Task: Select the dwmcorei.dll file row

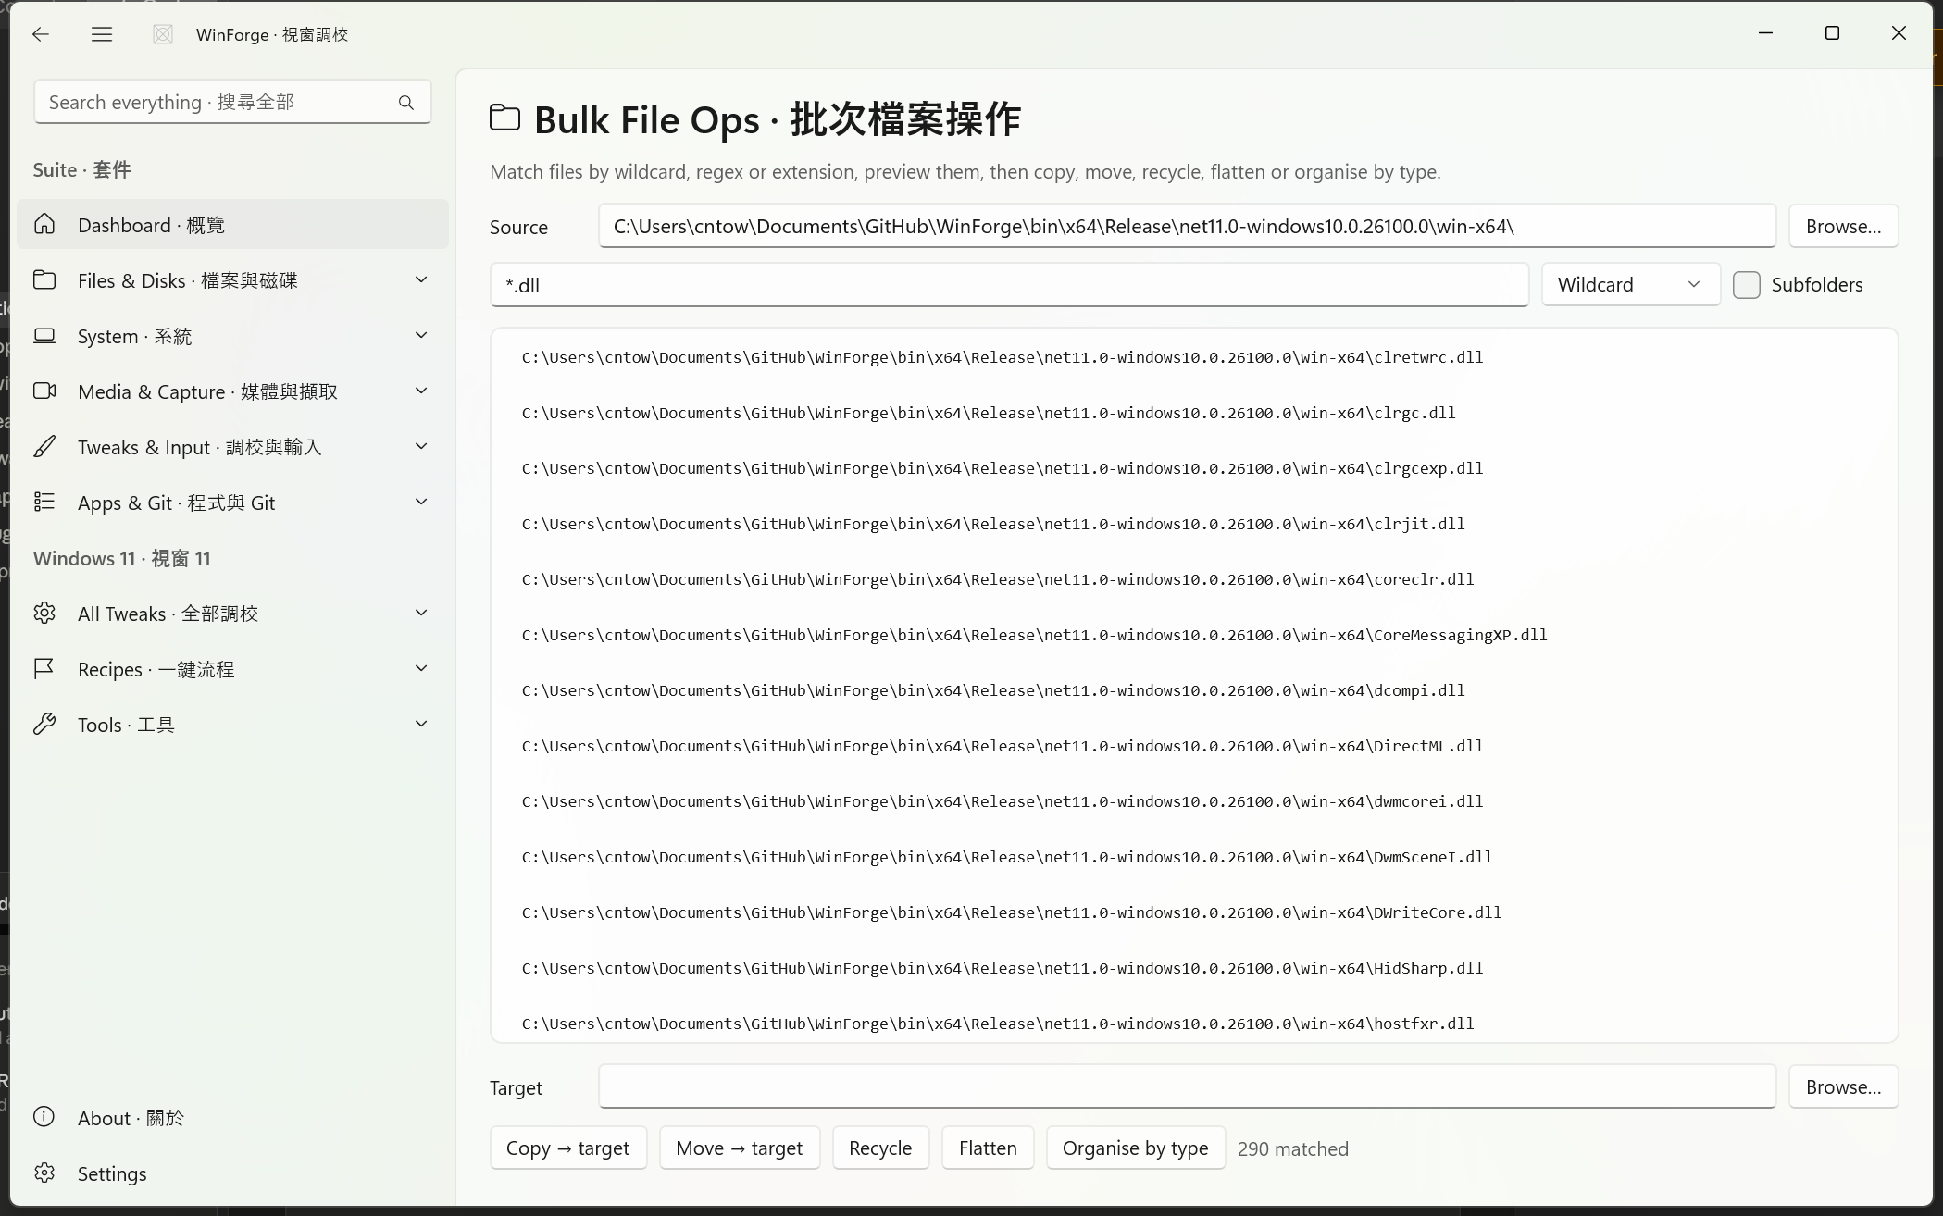Action: click(x=1194, y=801)
